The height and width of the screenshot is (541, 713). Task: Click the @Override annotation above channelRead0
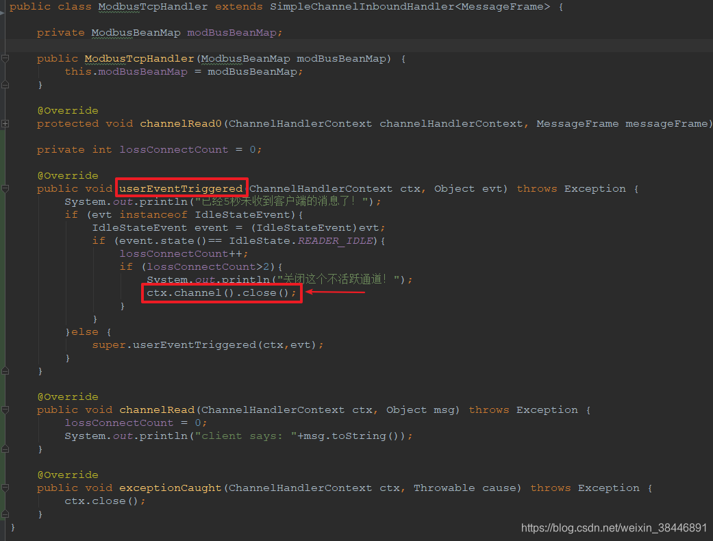[68, 110]
